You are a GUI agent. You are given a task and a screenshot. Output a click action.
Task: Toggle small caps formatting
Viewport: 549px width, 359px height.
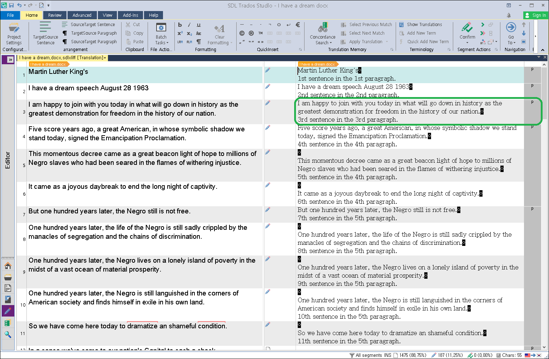pos(199,33)
